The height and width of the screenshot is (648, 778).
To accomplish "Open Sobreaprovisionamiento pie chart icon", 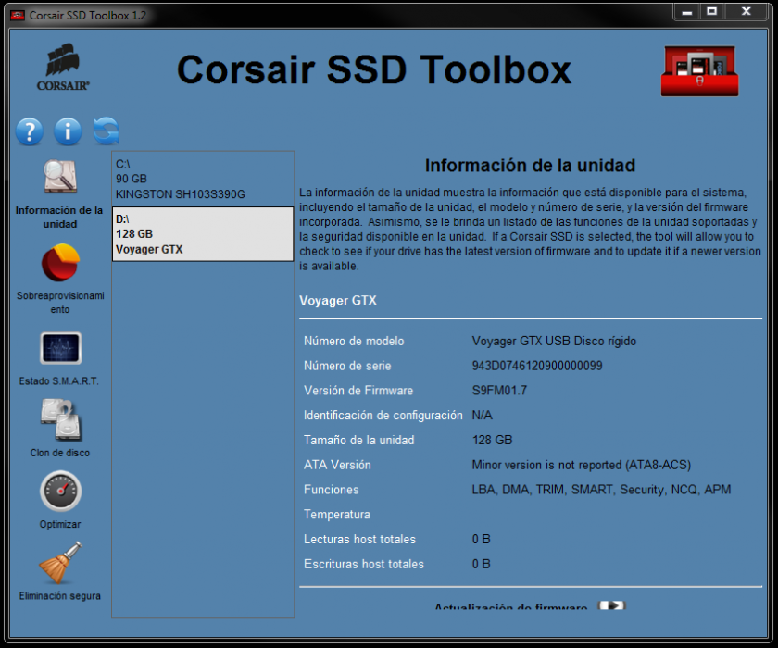I will 60,262.
